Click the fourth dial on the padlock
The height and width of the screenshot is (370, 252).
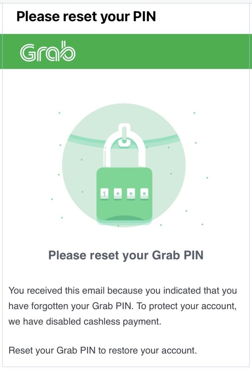[144, 193]
